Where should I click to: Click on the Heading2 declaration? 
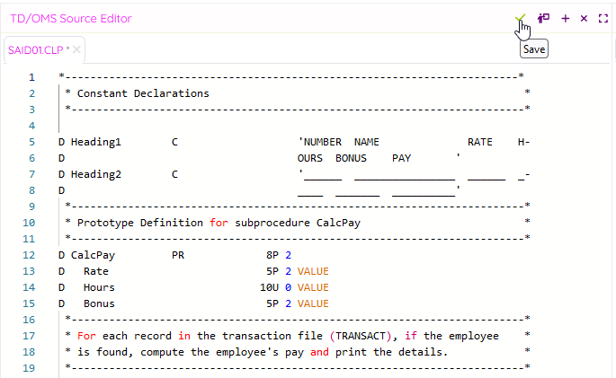point(95,174)
